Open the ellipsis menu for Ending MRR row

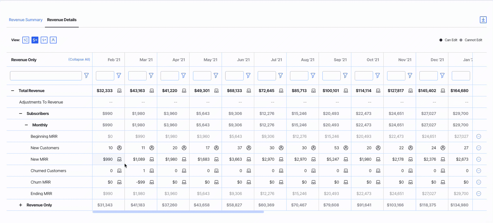(478, 194)
